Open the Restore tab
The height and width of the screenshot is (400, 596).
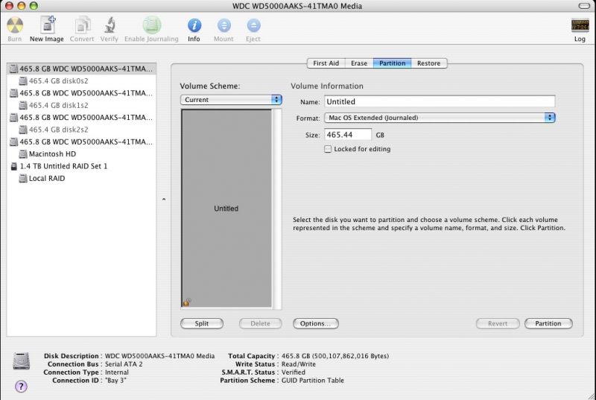click(428, 63)
